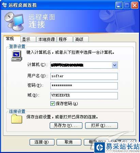Click the yellow folder icon in connection settings
The height and width of the screenshot is (153, 140).
pyautogui.click(x=17, y=119)
